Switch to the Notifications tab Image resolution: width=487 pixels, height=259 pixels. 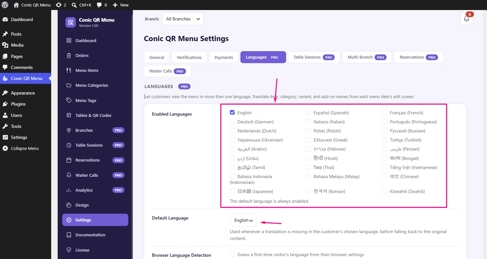click(x=189, y=57)
